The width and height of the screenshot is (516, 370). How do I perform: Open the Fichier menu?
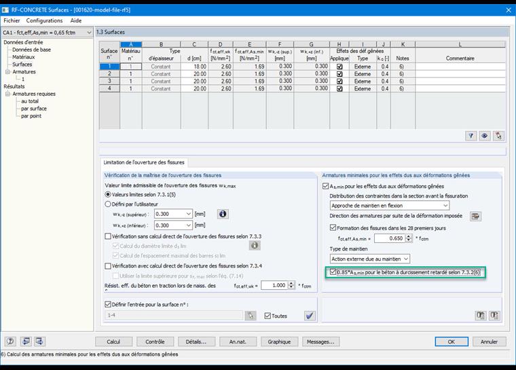pyautogui.click(x=12, y=20)
